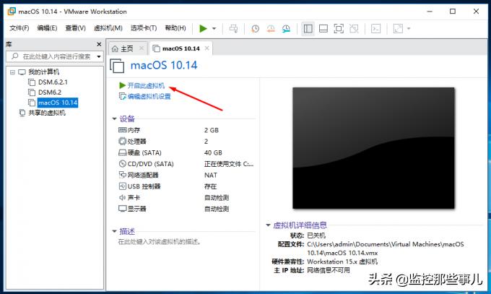
Task: Click the 处理器 device row
Action: coord(185,142)
